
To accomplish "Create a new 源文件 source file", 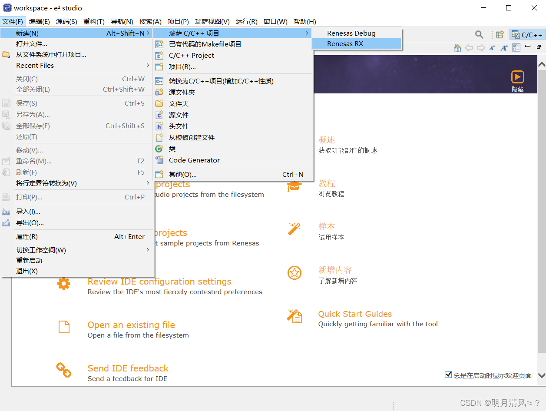I will click(233, 115).
